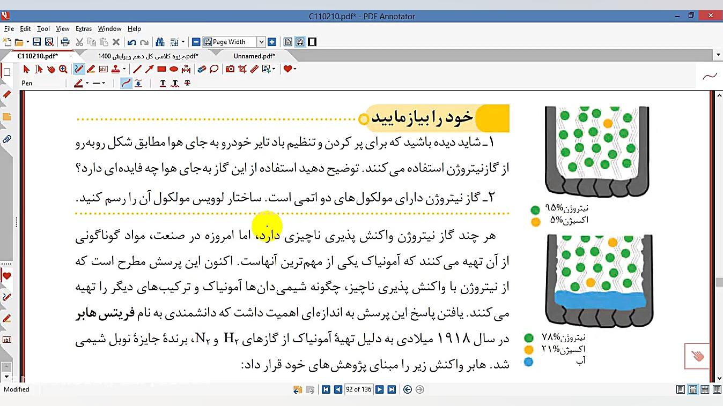Click the zoom in plus button

point(272,42)
